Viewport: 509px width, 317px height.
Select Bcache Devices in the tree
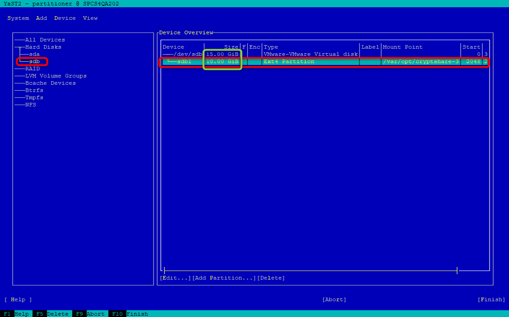coord(51,83)
